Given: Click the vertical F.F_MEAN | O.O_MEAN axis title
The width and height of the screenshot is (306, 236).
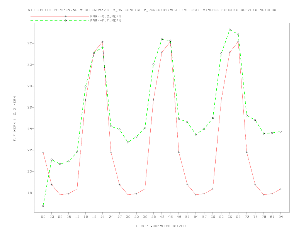Looking at the screenshot, I should (15, 119).
